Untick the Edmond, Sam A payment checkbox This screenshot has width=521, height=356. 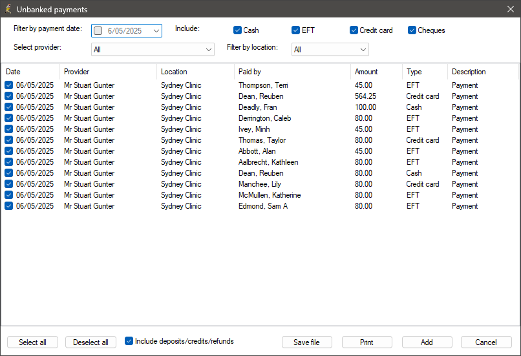coord(8,206)
